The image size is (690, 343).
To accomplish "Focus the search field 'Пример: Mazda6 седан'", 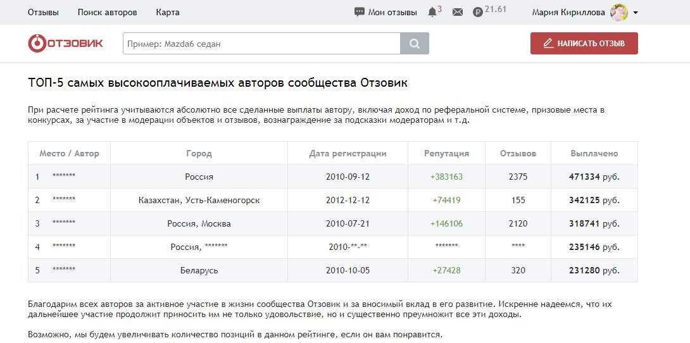I will pos(261,44).
